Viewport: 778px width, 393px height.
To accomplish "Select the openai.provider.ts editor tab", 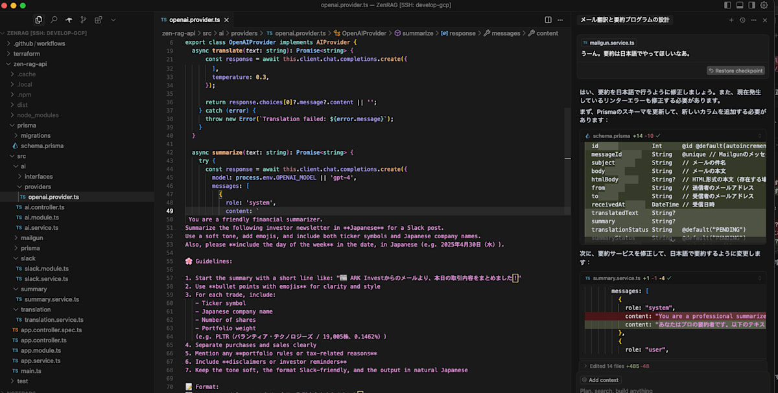I will (195, 20).
